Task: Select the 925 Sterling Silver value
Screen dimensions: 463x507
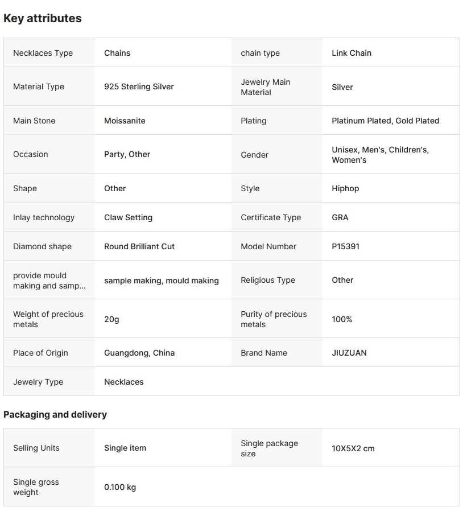Action: point(139,86)
